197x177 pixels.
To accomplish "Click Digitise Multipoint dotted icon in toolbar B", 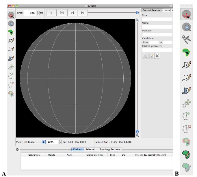I will pos(186,78).
